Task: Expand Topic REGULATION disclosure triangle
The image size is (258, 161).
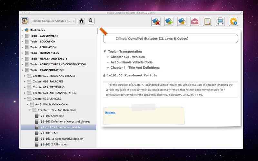Action: pyautogui.click(x=22, y=47)
